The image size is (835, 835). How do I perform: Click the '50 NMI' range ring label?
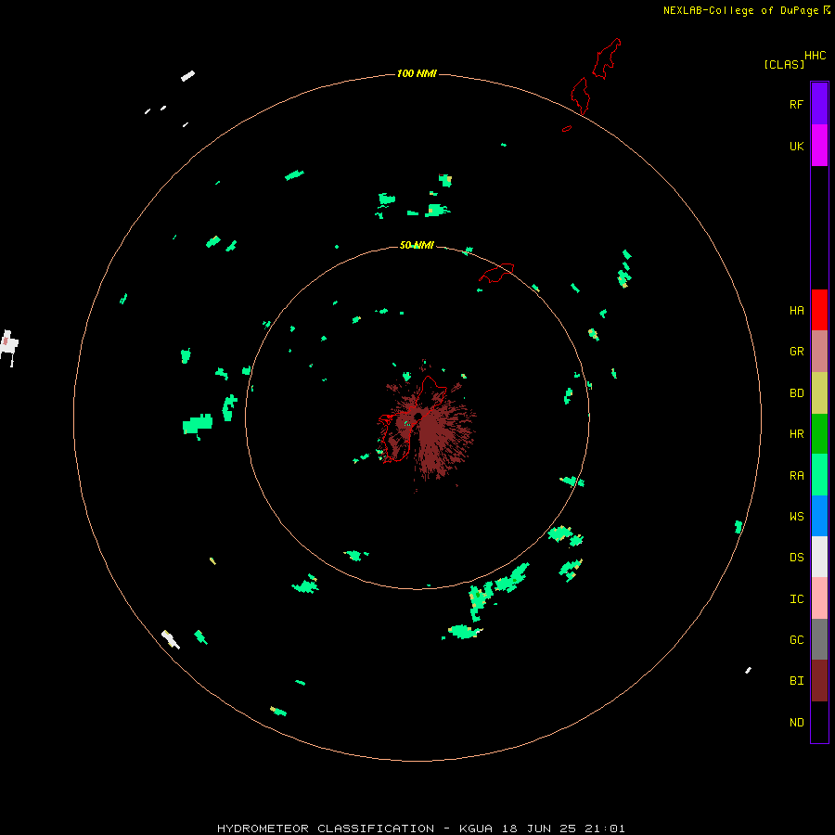point(417,245)
